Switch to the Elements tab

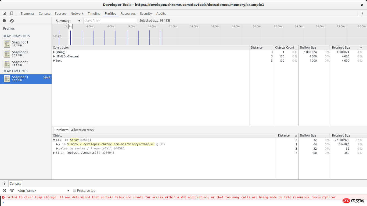tap(27, 13)
